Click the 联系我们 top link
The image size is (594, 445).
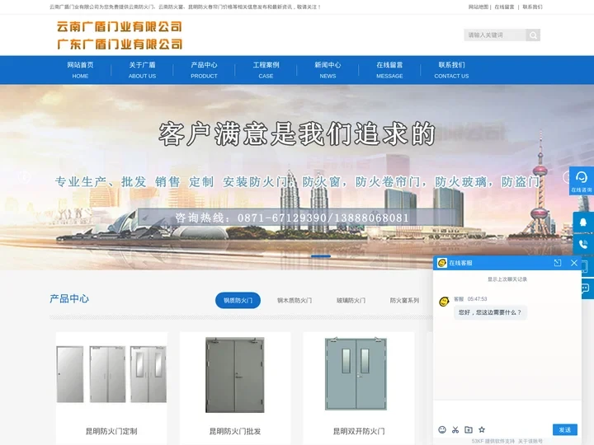coord(532,7)
